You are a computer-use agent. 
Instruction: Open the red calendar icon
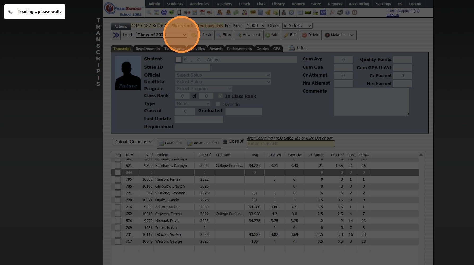[202, 12]
